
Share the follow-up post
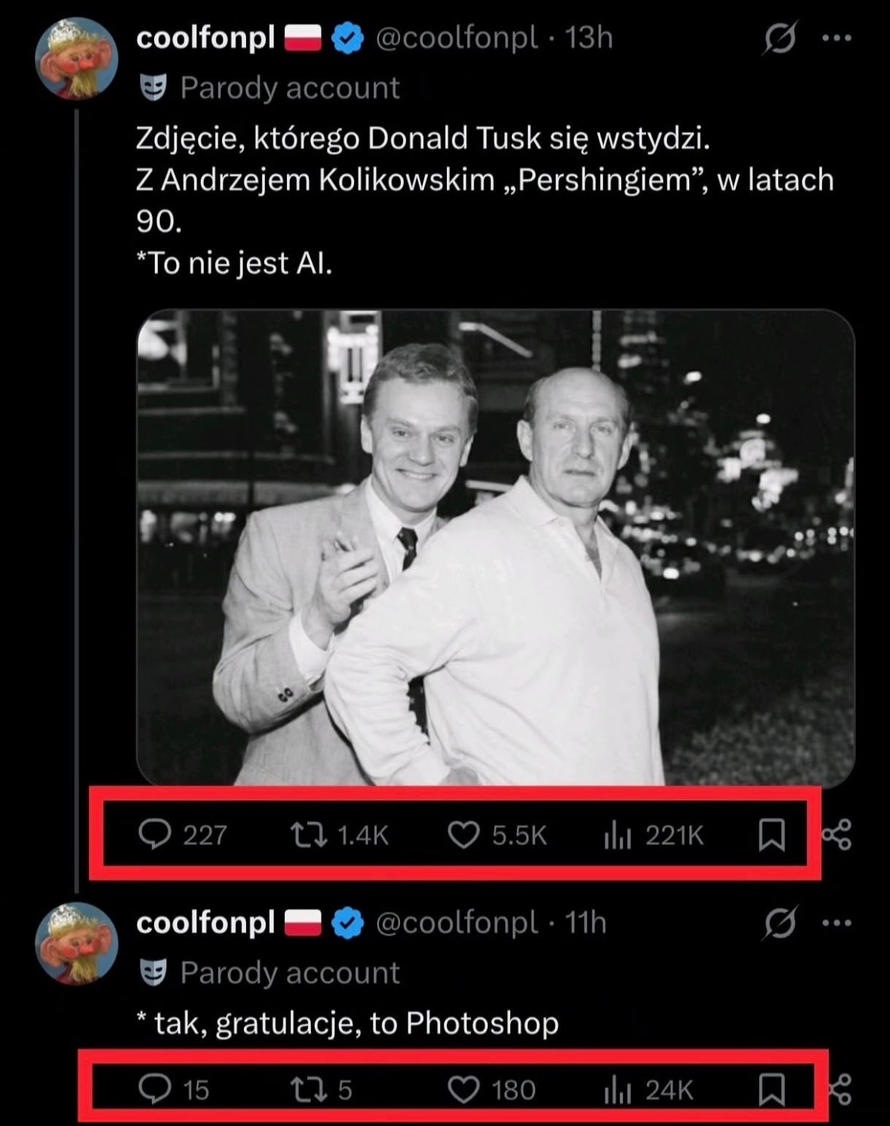839,1089
